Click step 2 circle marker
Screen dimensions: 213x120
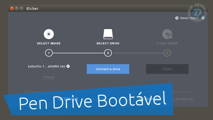pos(108,53)
